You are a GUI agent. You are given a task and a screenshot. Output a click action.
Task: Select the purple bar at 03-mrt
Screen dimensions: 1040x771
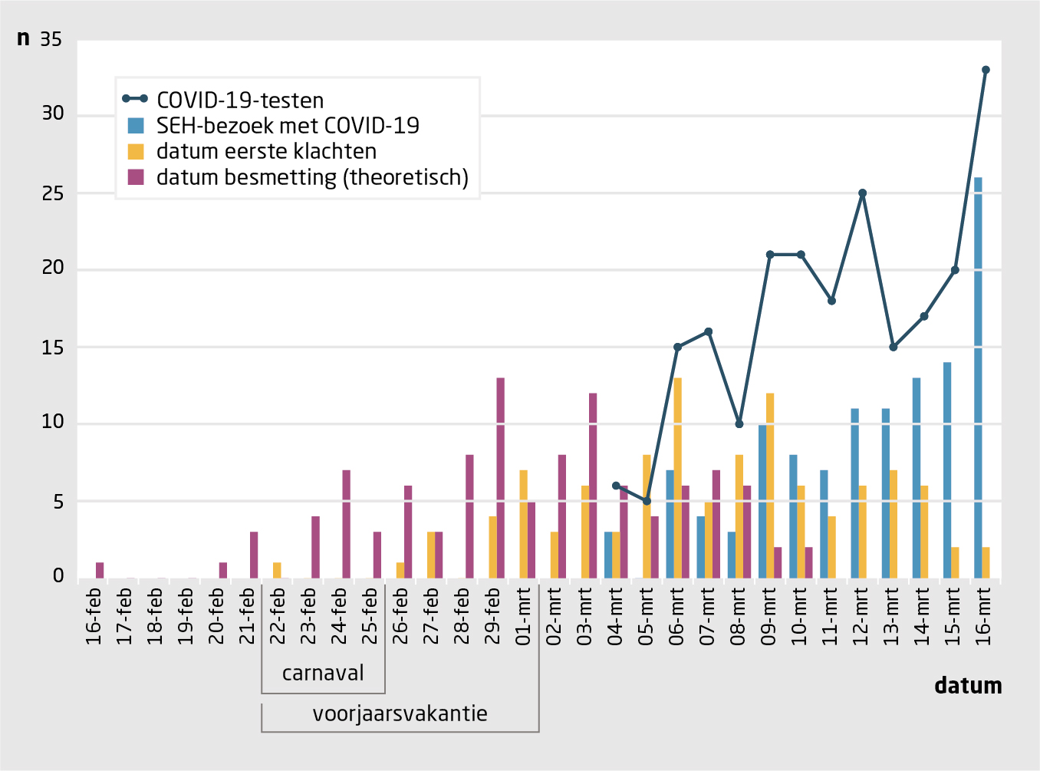(593, 485)
